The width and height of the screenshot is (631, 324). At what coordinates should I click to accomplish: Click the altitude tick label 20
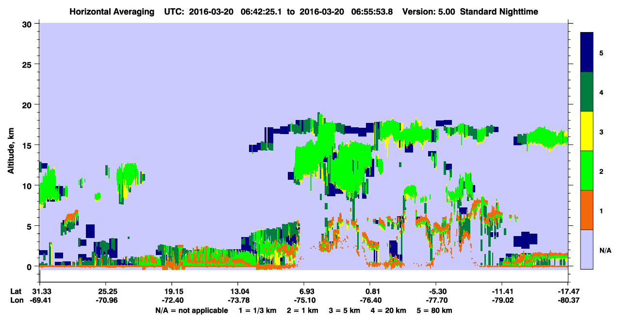[28, 105]
